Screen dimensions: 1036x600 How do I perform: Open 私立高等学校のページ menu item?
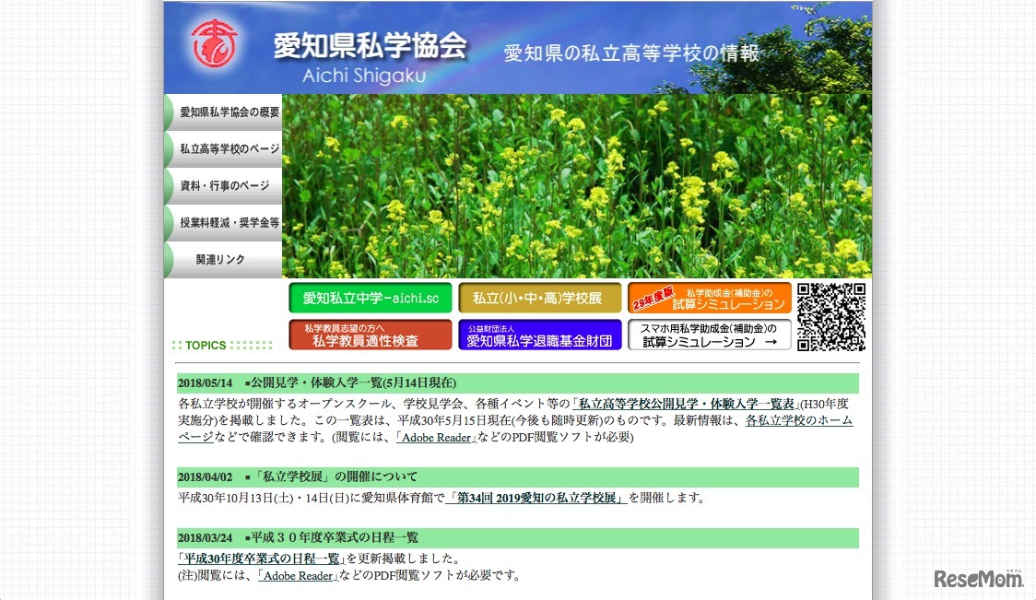(x=223, y=149)
